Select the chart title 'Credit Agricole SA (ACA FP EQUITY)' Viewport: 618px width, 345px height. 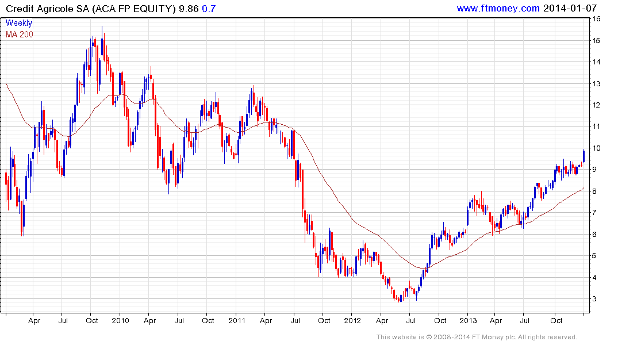[91, 9]
